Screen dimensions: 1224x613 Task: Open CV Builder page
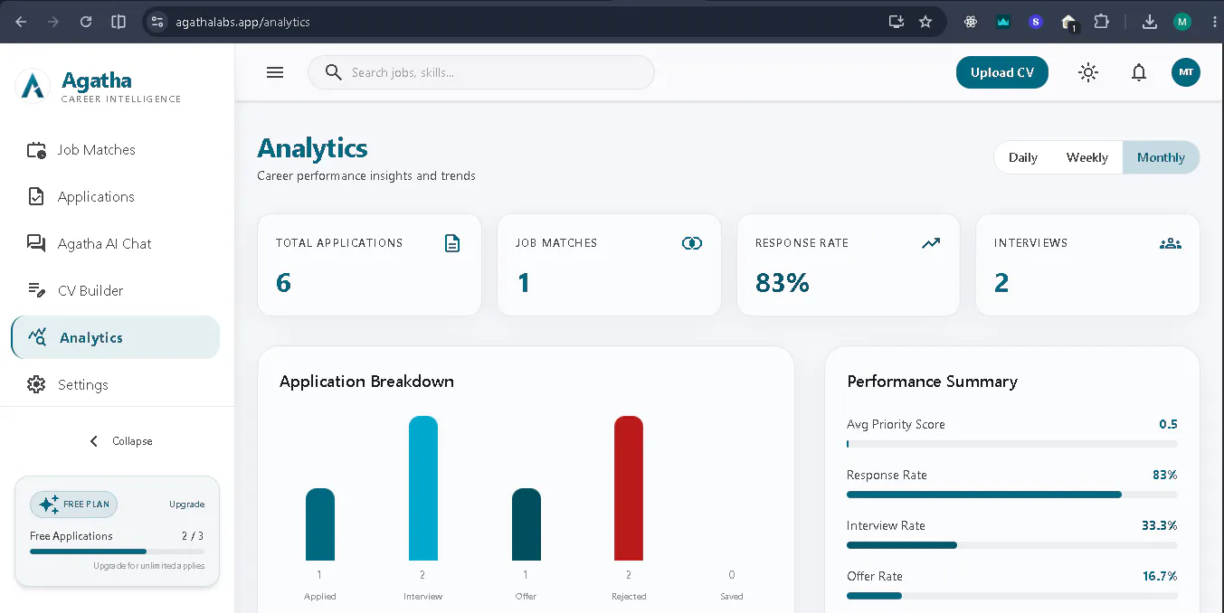point(116,291)
